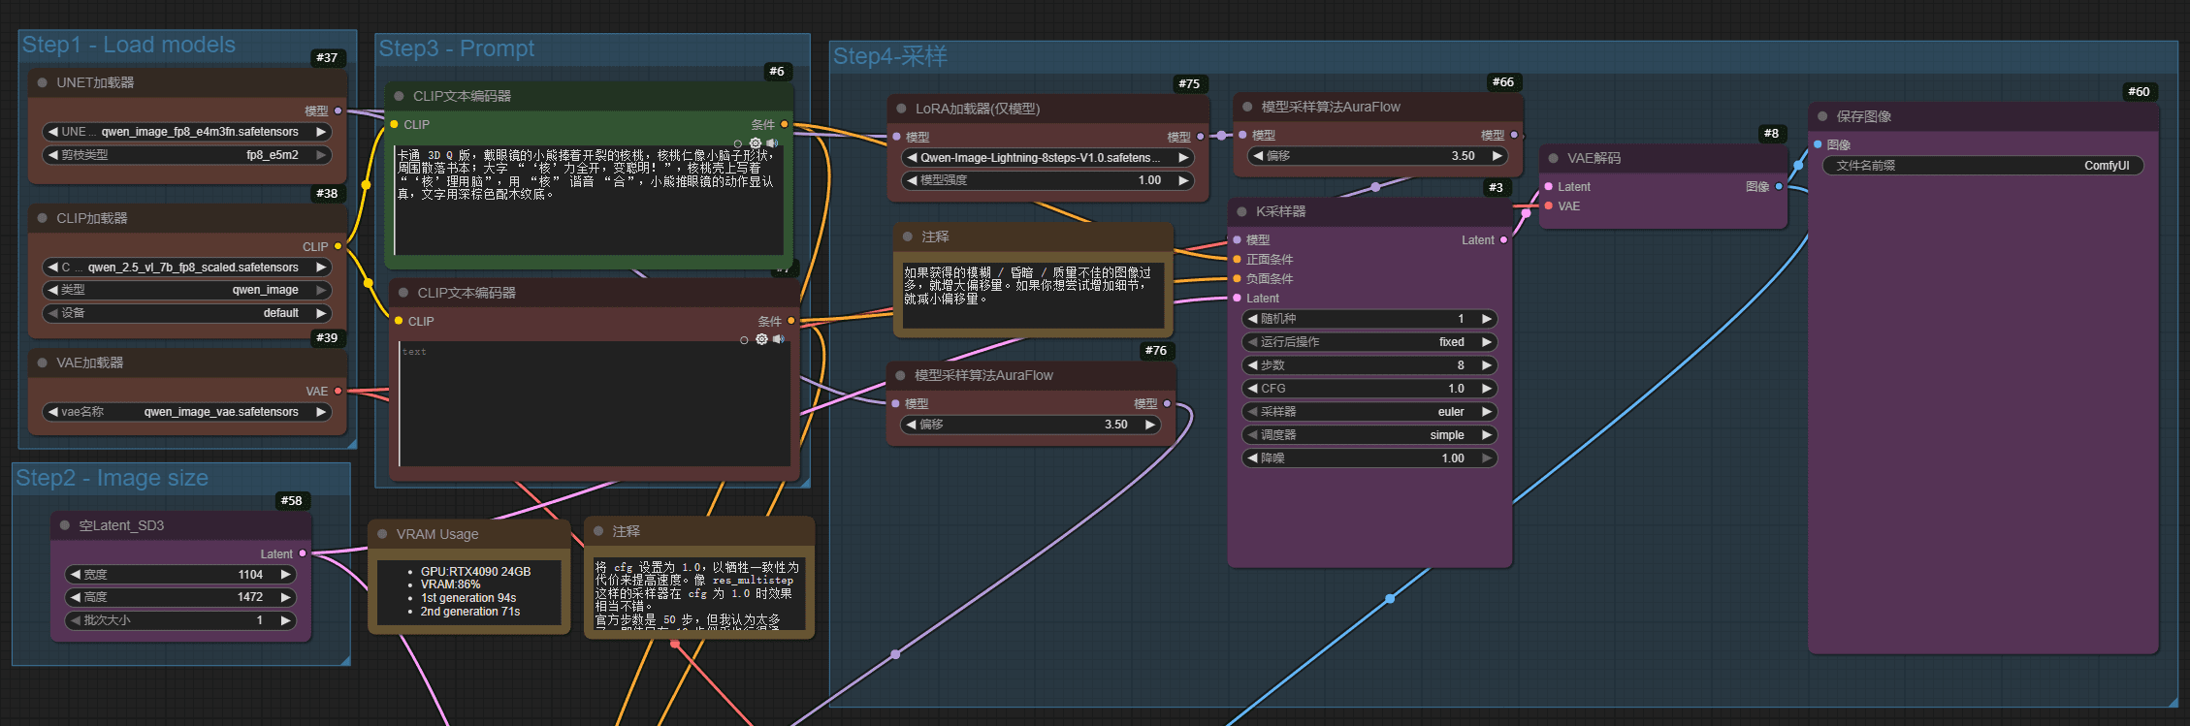The height and width of the screenshot is (726, 2190).
Task: Click into the positive prompt text about the bear
Action: [589, 200]
